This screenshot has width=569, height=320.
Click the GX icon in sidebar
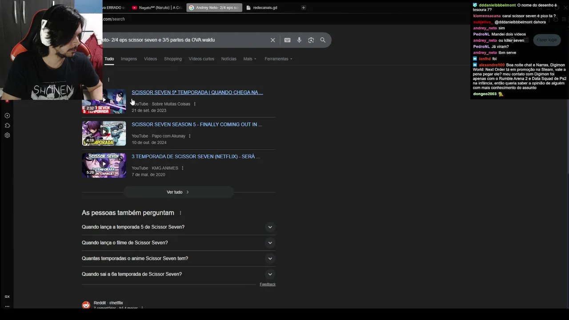(x=7, y=296)
